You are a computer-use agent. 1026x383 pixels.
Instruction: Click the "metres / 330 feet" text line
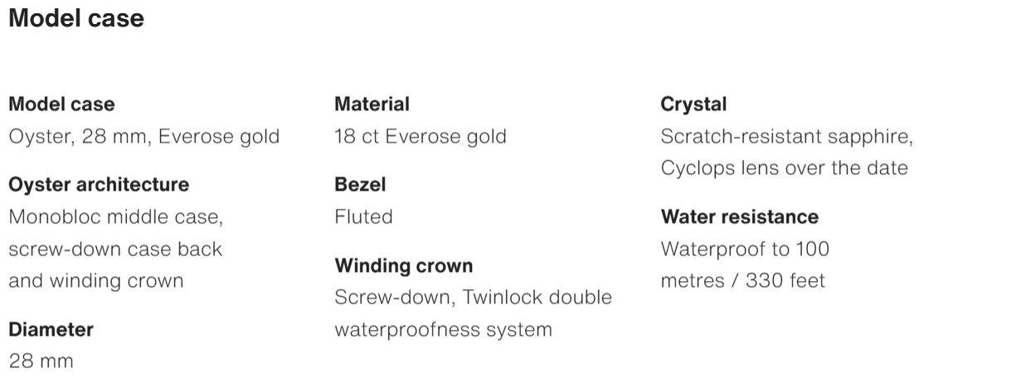tap(742, 280)
